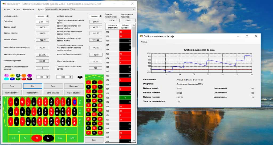Choose the red 500 chip
The width and height of the screenshot is (273, 145).
click(x=24, y=79)
